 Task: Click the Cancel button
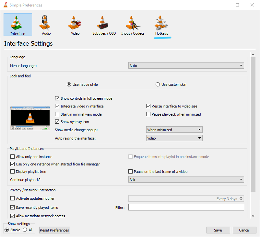point(244,230)
